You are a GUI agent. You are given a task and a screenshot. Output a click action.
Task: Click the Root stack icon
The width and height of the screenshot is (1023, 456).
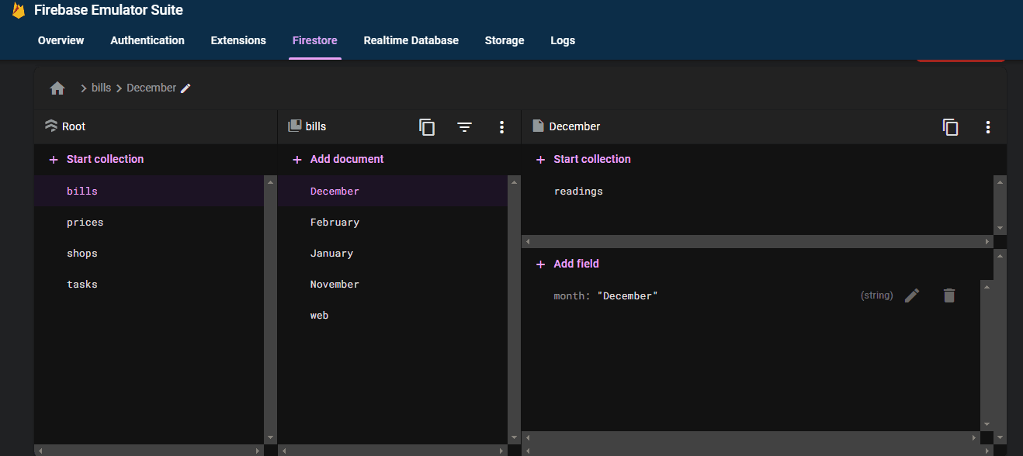[51, 126]
